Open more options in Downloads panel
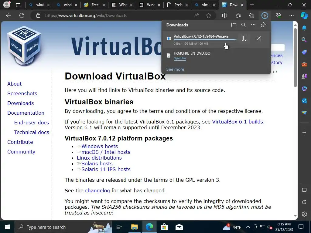This screenshot has height=233, width=311. tap(253, 25)
